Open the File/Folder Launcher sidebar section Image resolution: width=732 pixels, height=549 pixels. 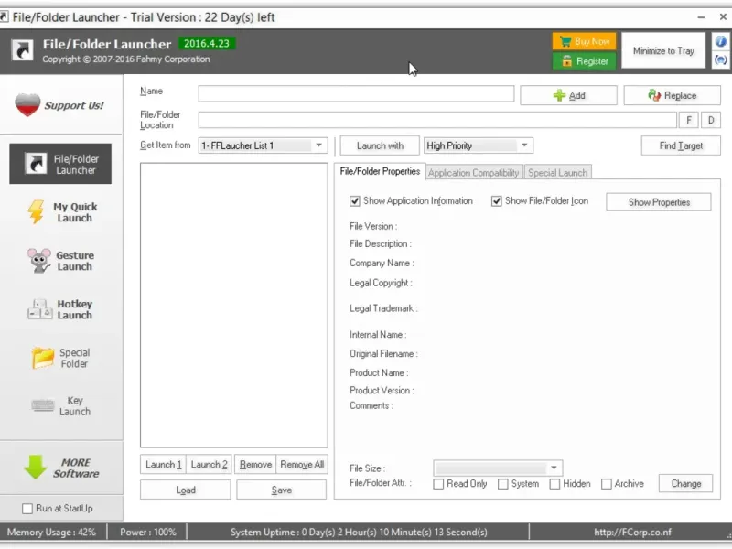pyautogui.click(x=60, y=164)
